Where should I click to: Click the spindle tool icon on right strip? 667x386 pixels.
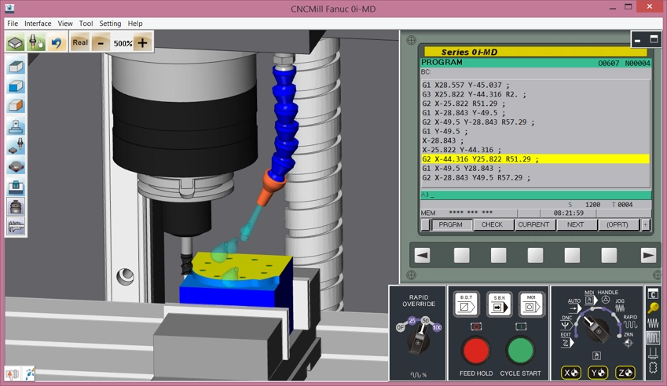click(x=653, y=353)
